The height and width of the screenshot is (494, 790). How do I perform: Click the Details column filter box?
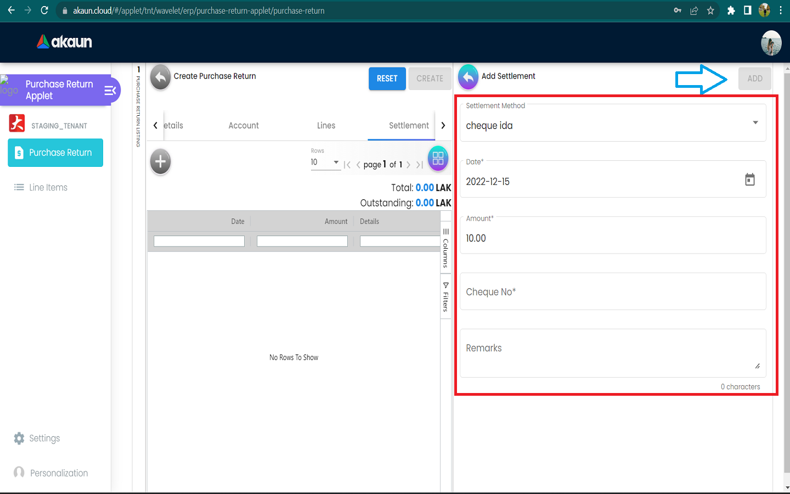click(400, 241)
